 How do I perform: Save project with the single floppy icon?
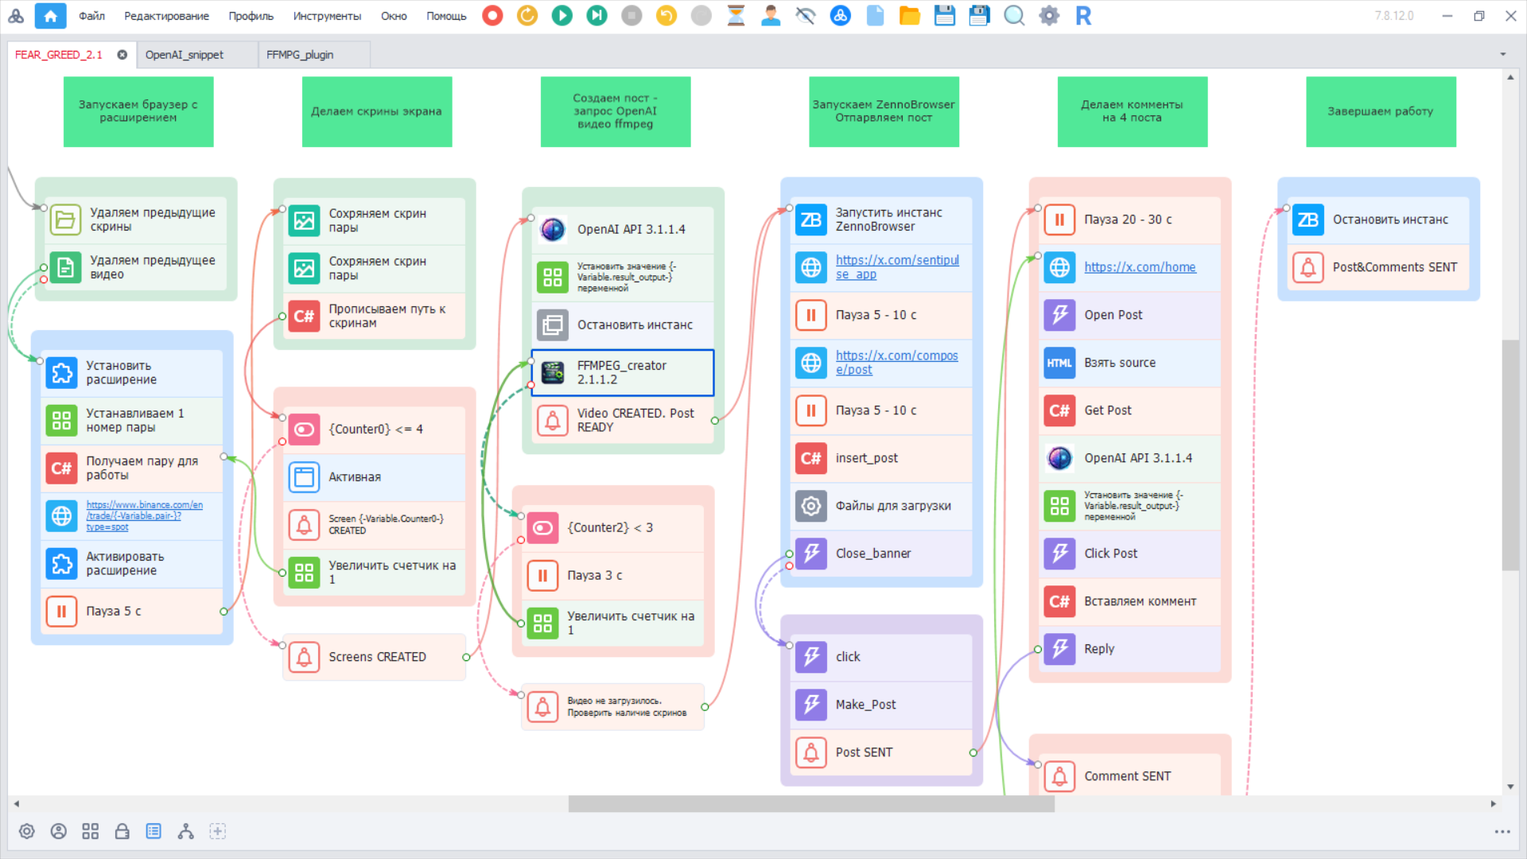944,16
